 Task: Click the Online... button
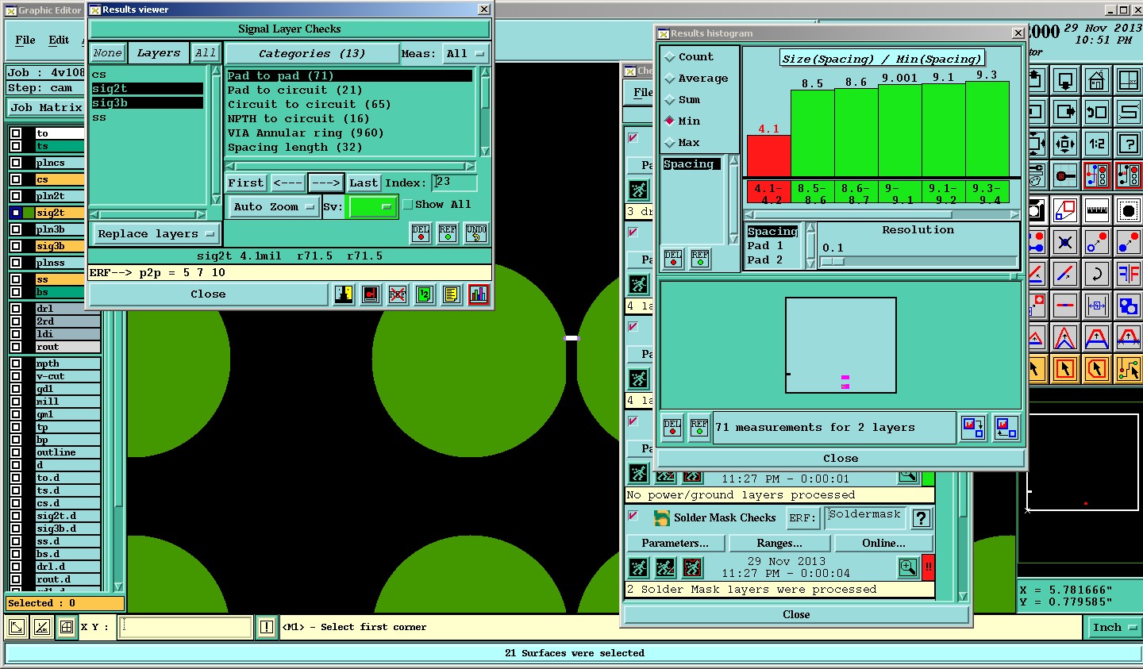pos(884,544)
